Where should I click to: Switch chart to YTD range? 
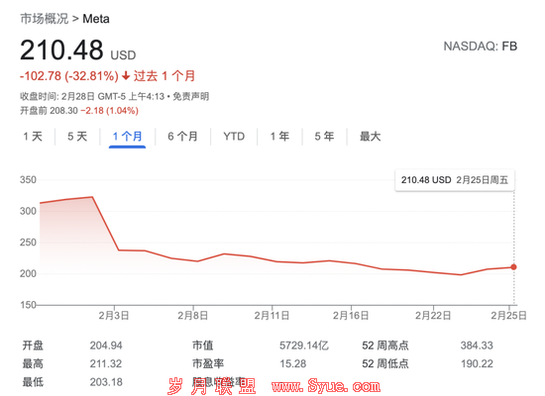click(234, 137)
